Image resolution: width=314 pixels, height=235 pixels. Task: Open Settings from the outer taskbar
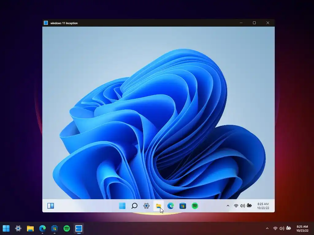coord(18,228)
